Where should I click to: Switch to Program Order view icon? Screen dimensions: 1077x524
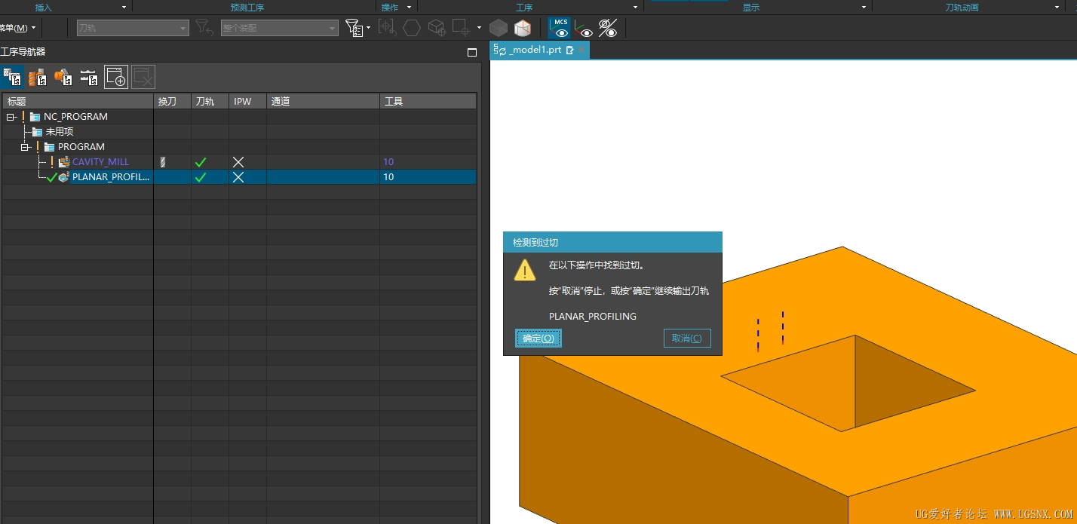12,77
